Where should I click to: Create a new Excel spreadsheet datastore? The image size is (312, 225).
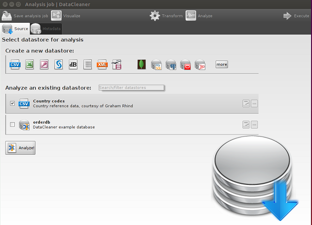[30, 64]
